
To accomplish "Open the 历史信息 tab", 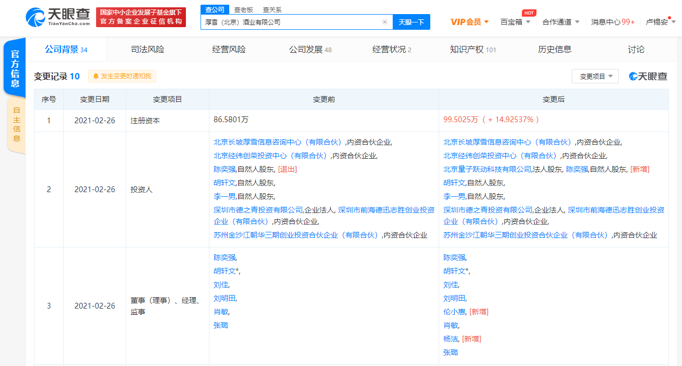I will click(555, 50).
